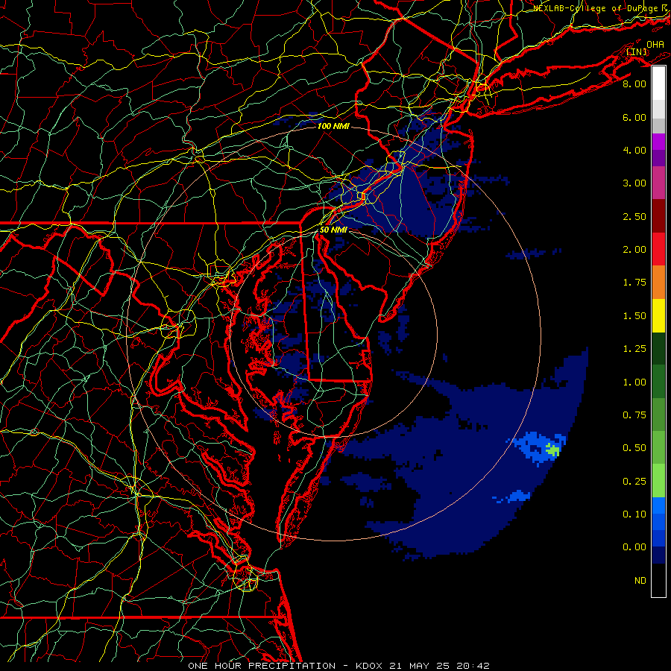Click the 50 NMI range ring label
The image size is (671, 671).
[333, 230]
